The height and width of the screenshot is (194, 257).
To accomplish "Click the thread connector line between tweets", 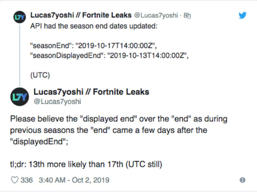I will (x=20, y=55).
